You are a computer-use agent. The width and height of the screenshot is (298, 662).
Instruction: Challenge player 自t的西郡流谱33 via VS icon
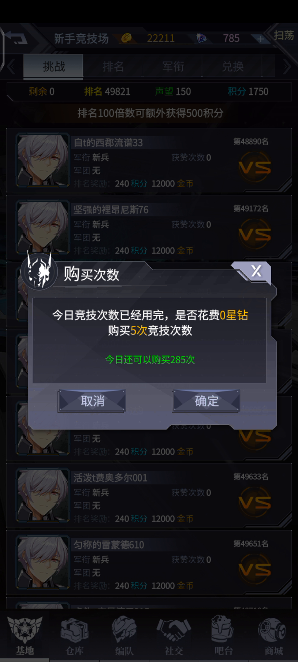pyautogui.click(x=255, y=167)
